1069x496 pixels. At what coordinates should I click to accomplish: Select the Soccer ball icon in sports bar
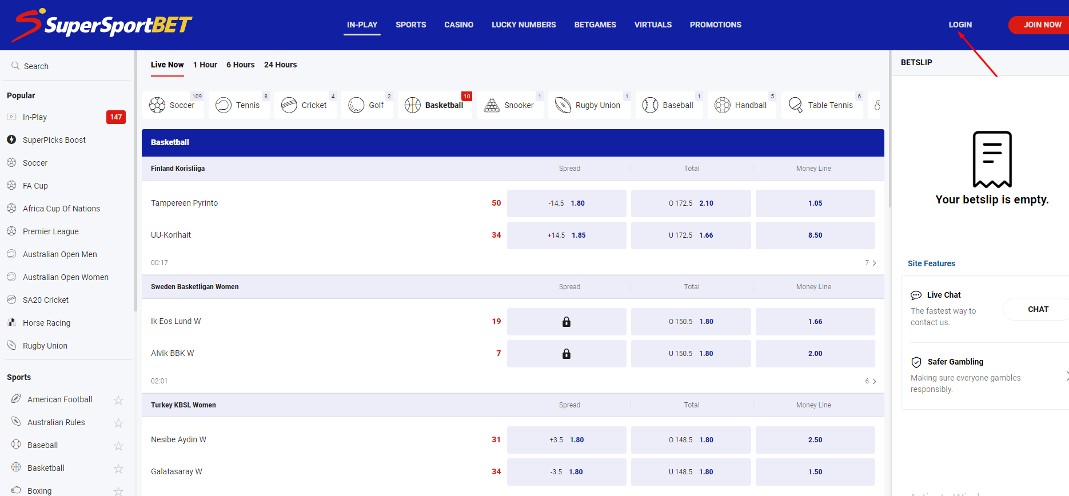pyautogui.click(x=157, y=105)
